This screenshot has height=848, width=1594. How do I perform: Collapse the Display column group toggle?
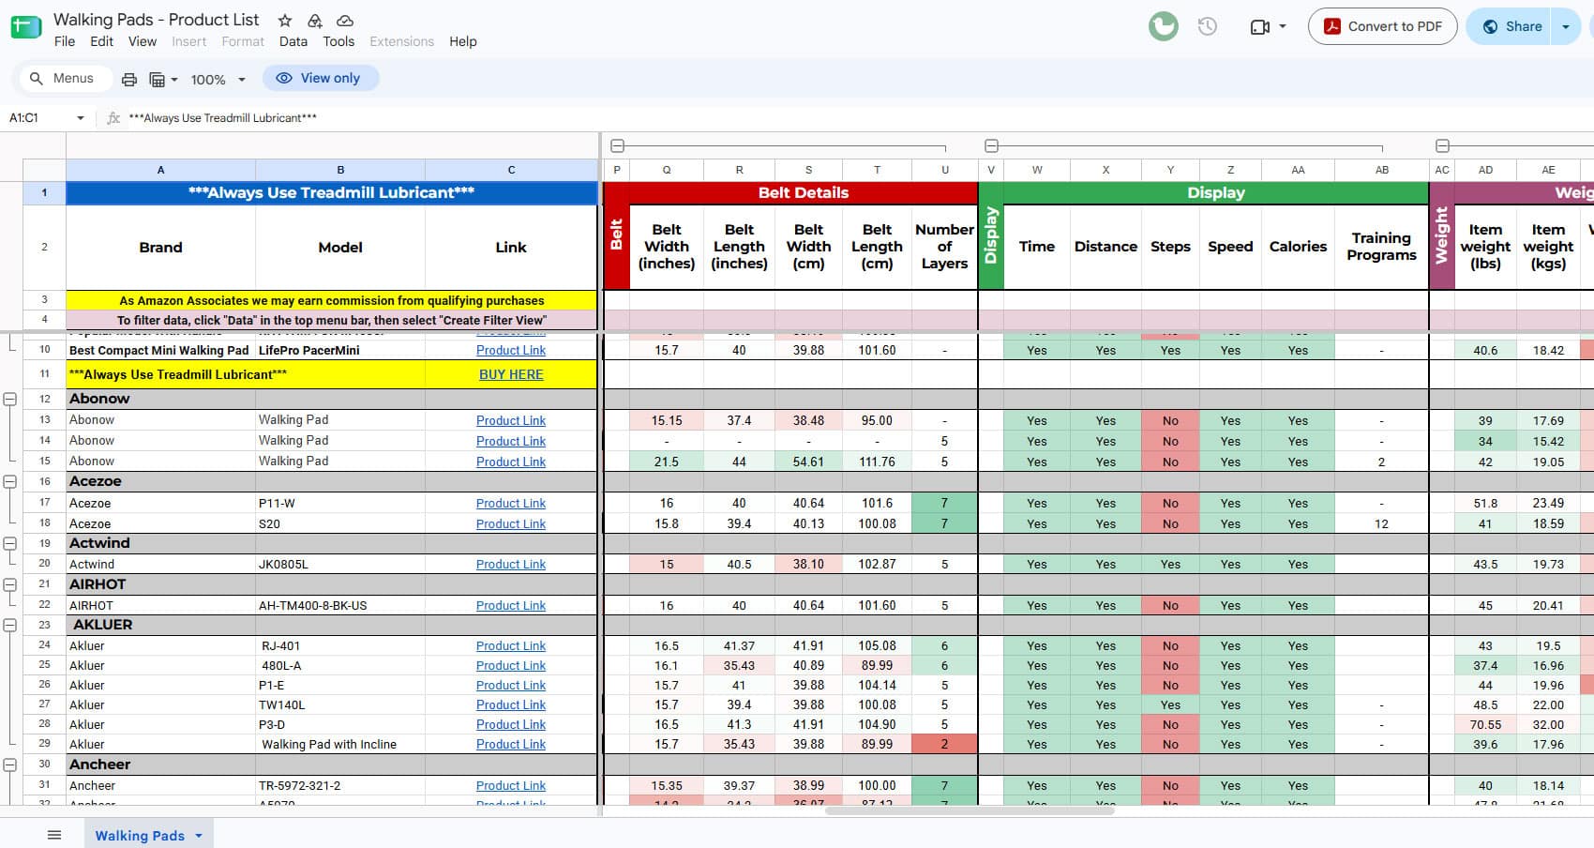coord(991,145)
